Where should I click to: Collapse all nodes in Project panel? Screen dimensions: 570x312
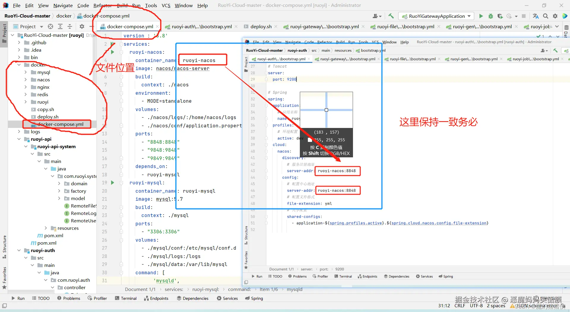(70, 26)
